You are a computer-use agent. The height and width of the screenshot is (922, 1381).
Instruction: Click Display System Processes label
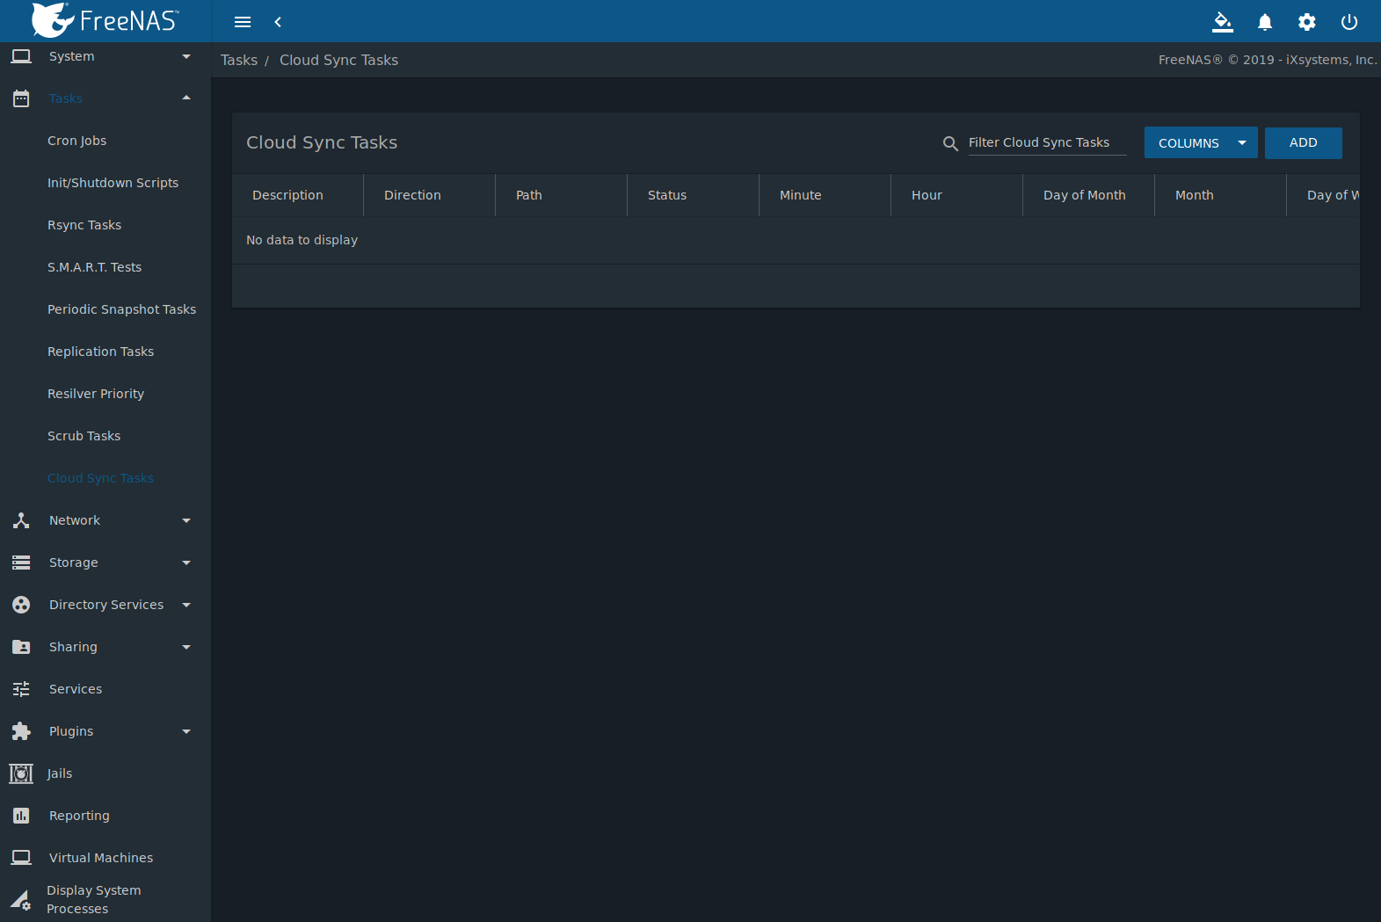93,899
